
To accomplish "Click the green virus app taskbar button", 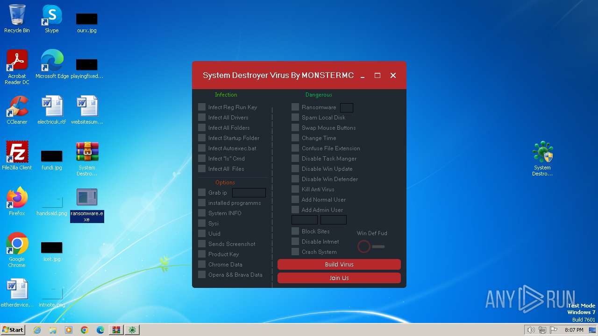I will 132,330.
